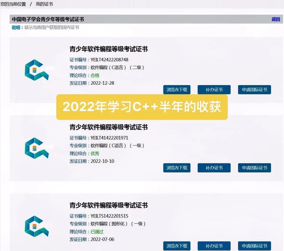Click 您的当前位置 breadcrumb label
Viewport: 284px width, 251px height.
(x=13, y=4)
